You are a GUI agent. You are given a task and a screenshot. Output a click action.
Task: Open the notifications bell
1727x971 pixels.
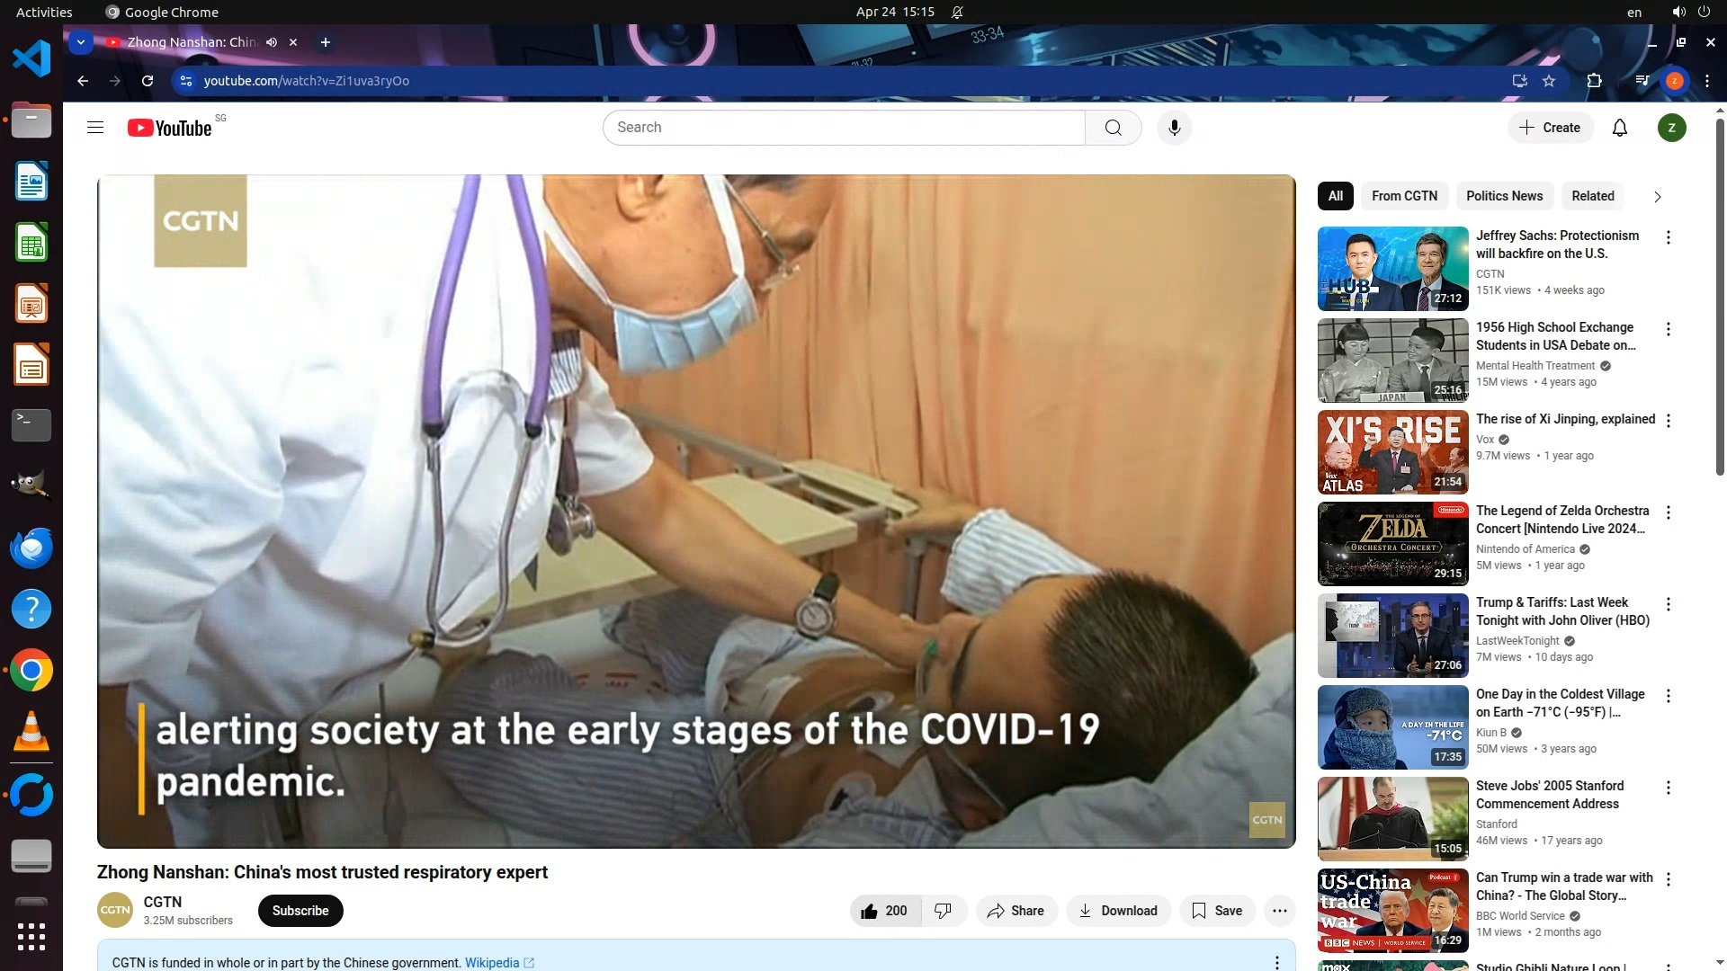pyautogui.click(x=1619, y=128)
